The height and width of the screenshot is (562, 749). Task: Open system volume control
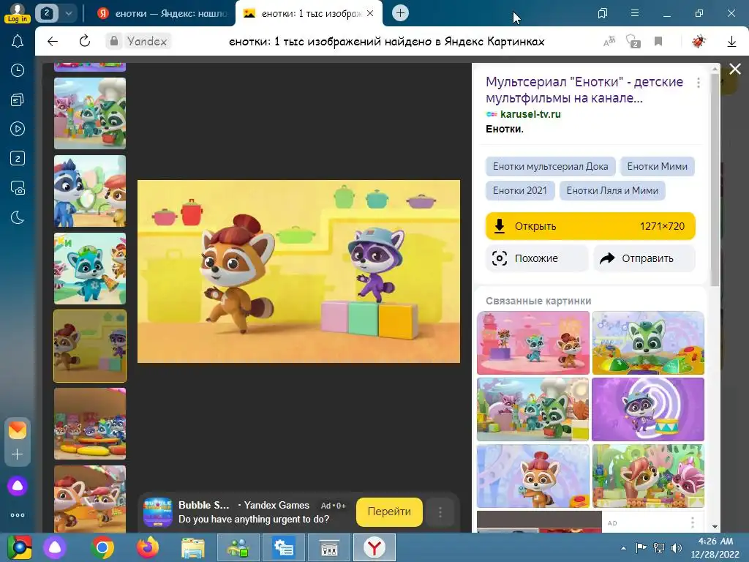coord(677,547)
